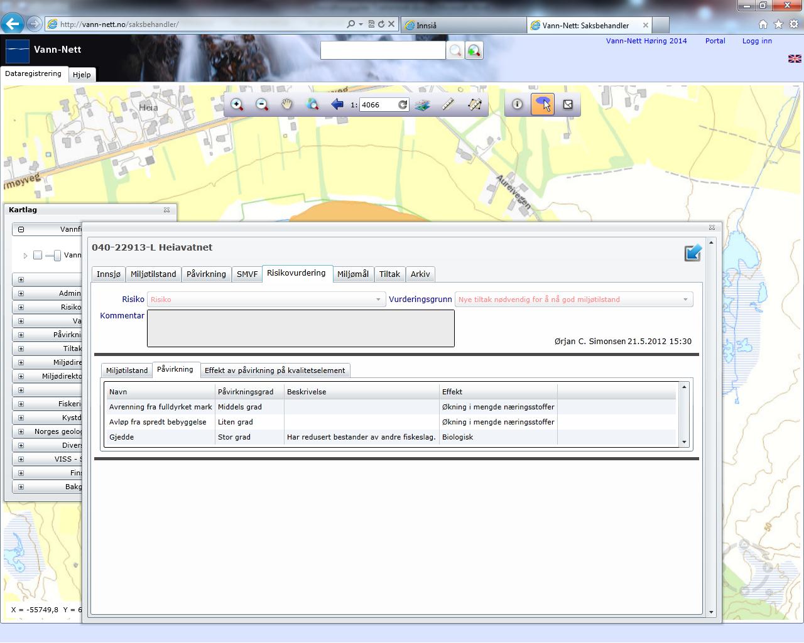Expand the Vann layer legend triangle

point(25,256)
